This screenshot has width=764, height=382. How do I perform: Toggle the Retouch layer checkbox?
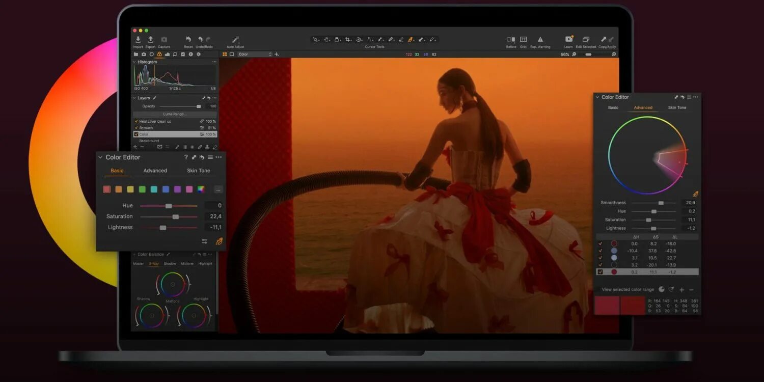(136, 128)
